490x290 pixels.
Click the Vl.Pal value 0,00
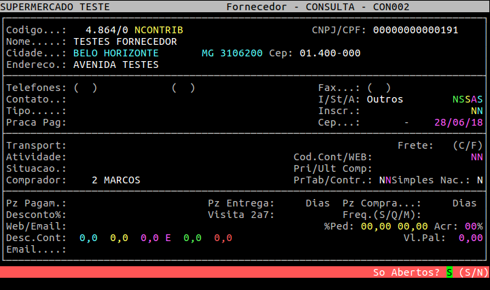click(470, 238)
